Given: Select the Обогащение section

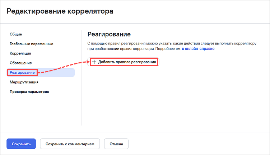Looking at the screenshot, I should 21,63.
